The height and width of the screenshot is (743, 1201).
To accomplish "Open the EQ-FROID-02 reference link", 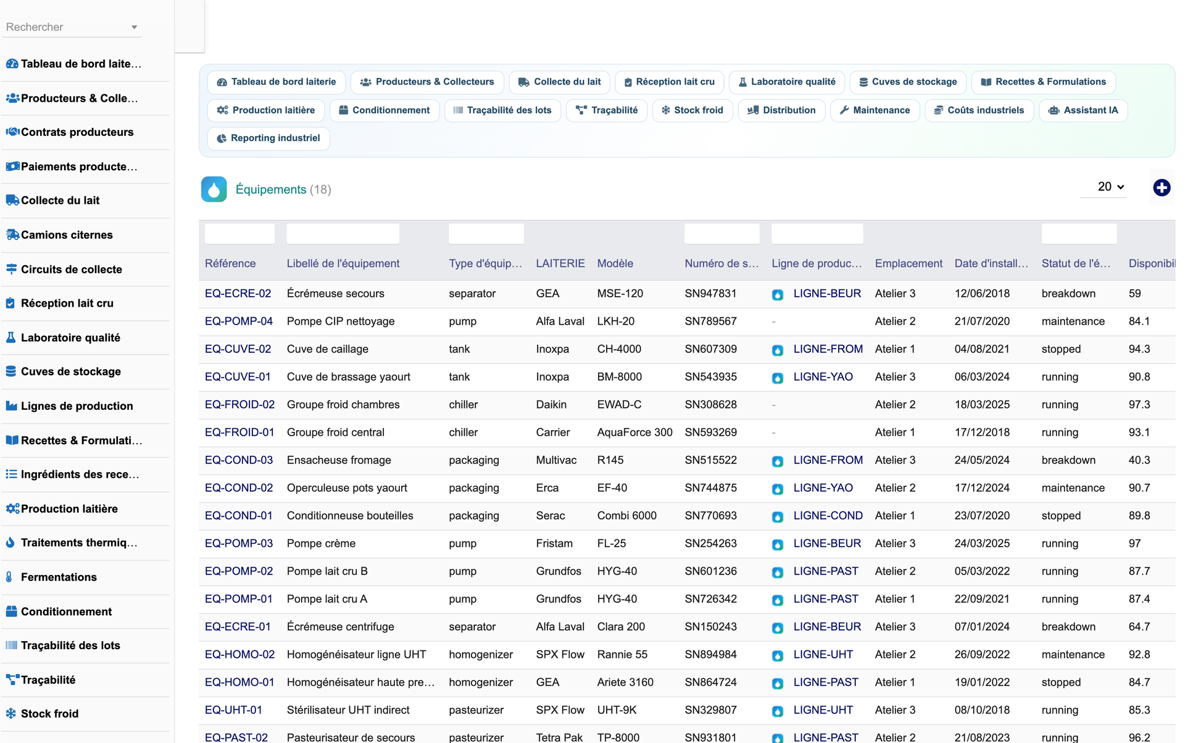I will [239, 404].
